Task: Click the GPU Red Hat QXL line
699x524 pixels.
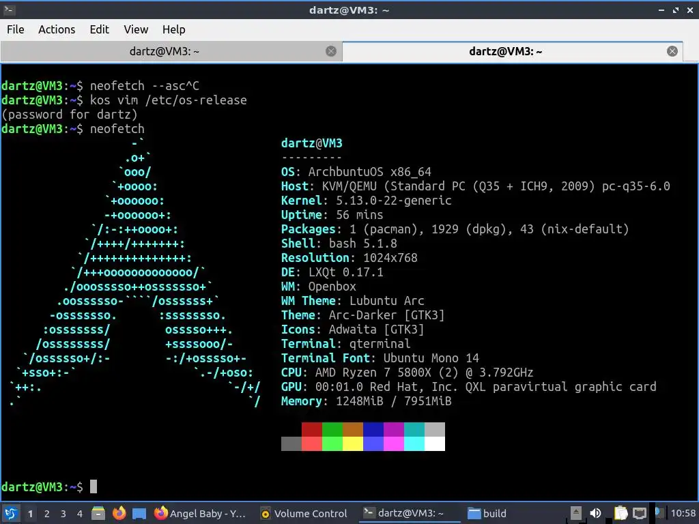Action: coord(468,386)
